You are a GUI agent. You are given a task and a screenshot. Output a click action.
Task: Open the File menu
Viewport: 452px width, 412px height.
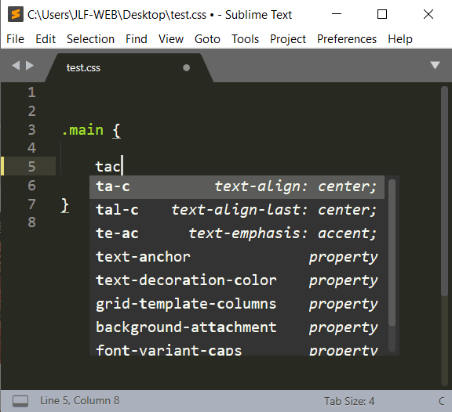pos(15,39)
